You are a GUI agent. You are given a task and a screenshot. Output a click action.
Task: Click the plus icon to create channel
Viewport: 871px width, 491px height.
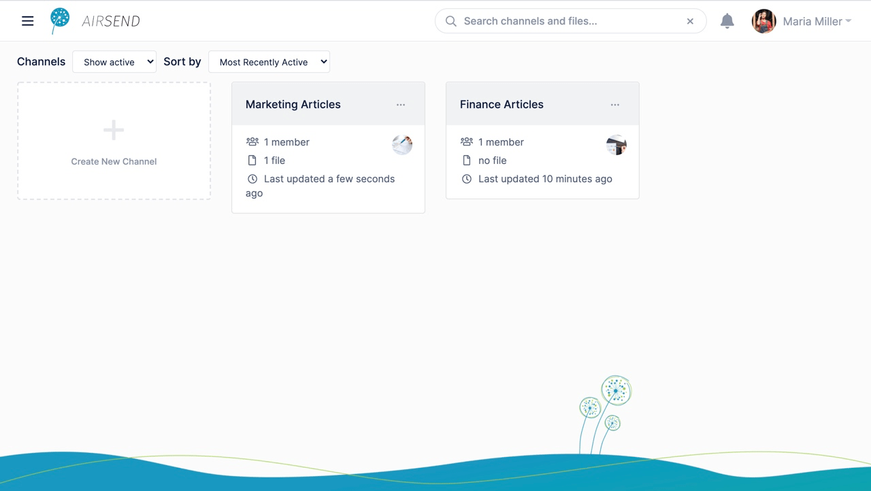click(x=114, y=130)
